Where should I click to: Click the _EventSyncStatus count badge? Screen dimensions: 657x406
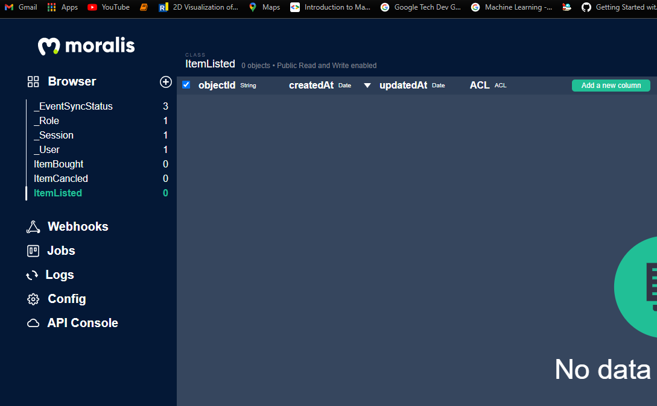click(165, 106)
